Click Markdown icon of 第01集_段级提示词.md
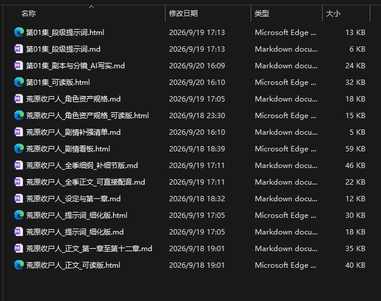The height and width of the screenshot is (301, 381). coord(18,49)
